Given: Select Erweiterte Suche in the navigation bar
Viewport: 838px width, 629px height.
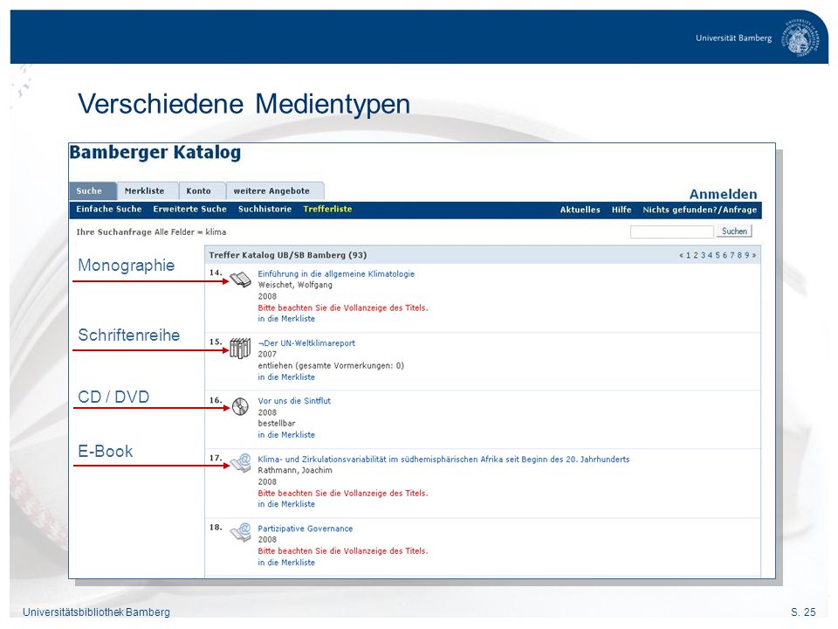Looking at the screenshot, I should (189, 209).
